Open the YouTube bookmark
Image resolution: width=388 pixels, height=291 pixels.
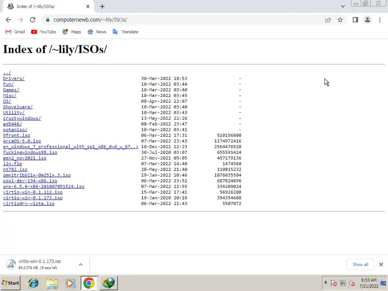tap(44, 32)
